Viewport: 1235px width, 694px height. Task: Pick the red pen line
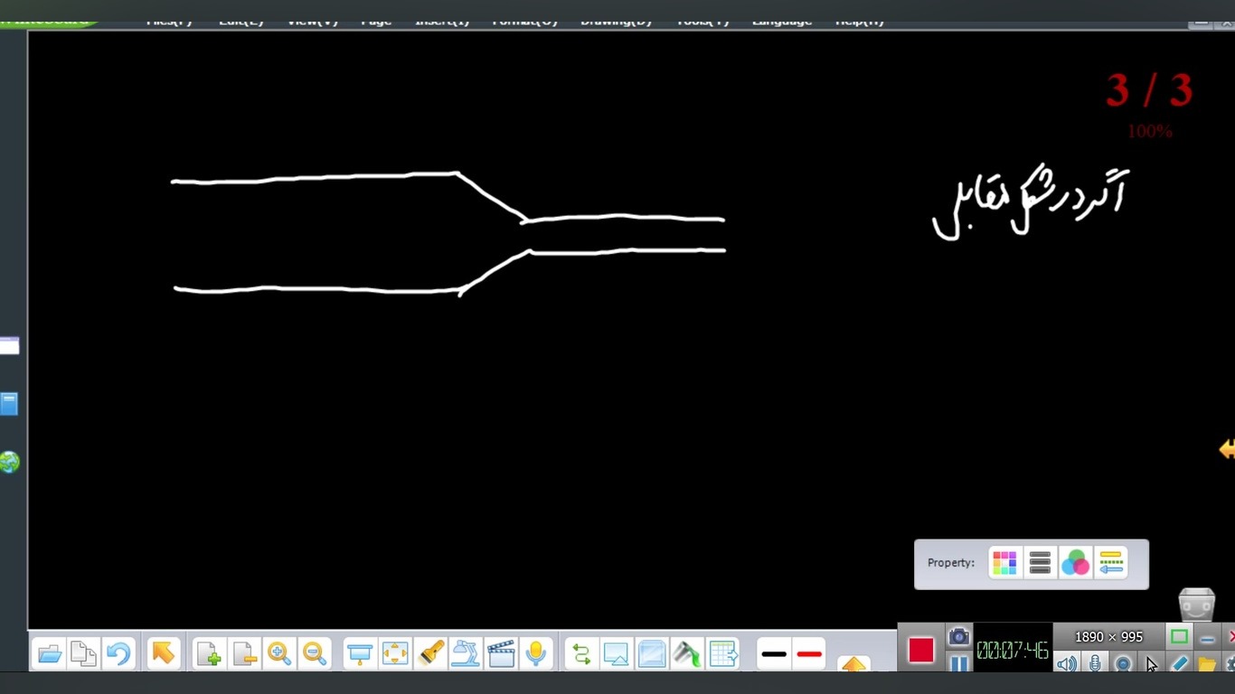click(x=809, y=654)
